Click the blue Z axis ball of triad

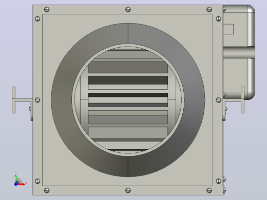click(15, 184)
